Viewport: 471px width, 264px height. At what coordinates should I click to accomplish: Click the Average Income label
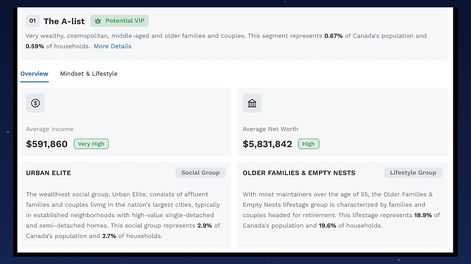pos(50,129)
